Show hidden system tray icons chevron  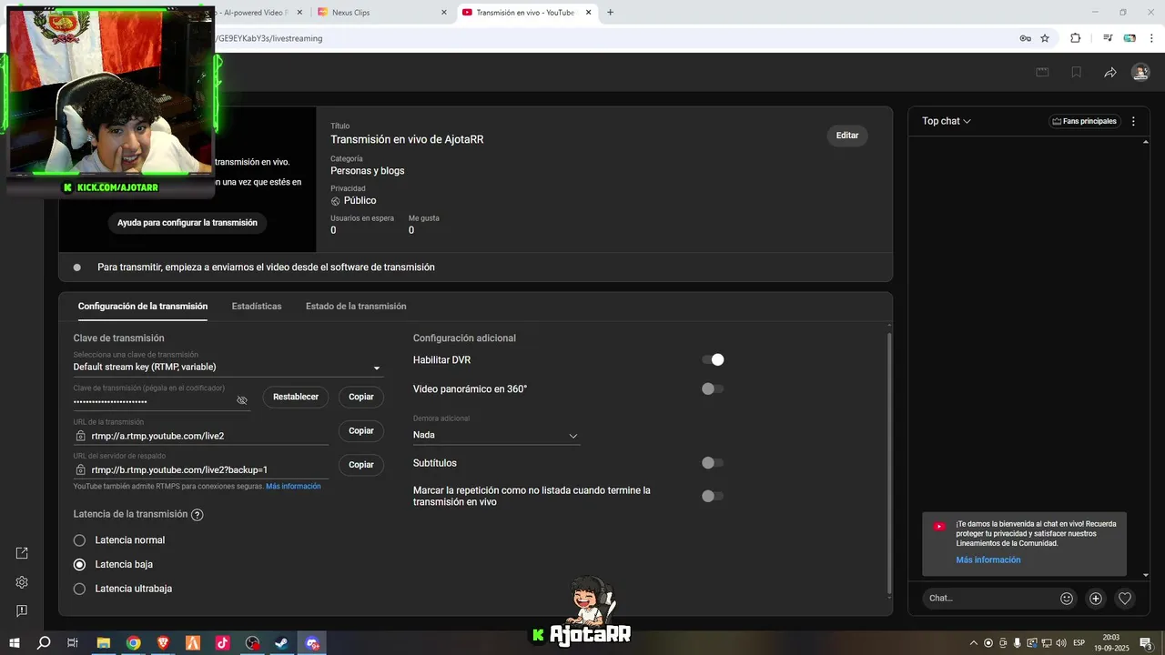click(x=974, y=643)
